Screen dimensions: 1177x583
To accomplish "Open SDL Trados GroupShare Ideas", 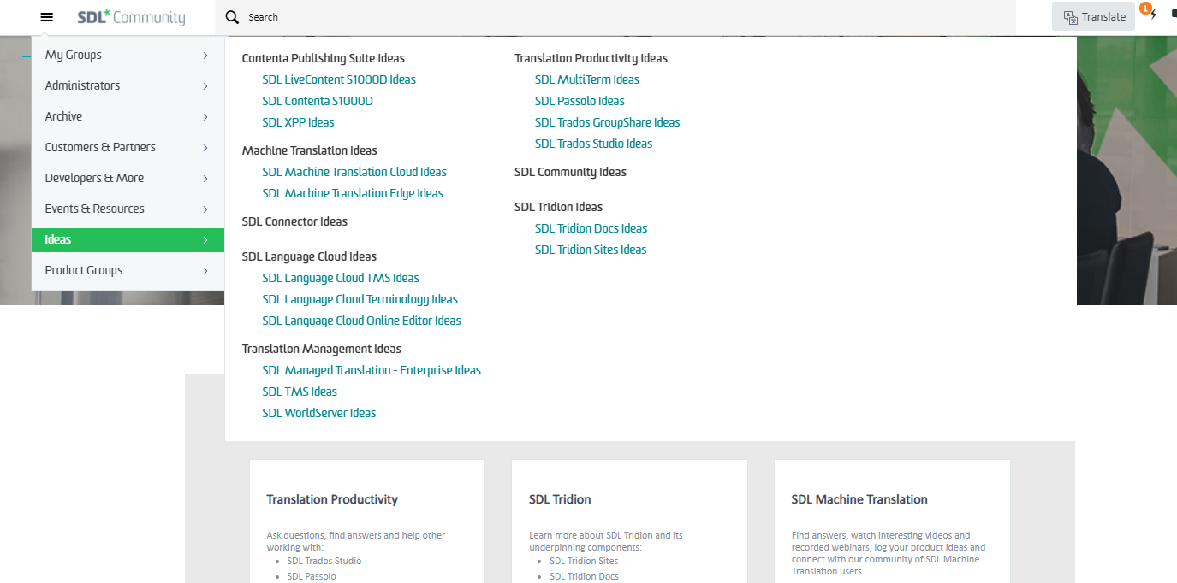I will click(608, 122).
